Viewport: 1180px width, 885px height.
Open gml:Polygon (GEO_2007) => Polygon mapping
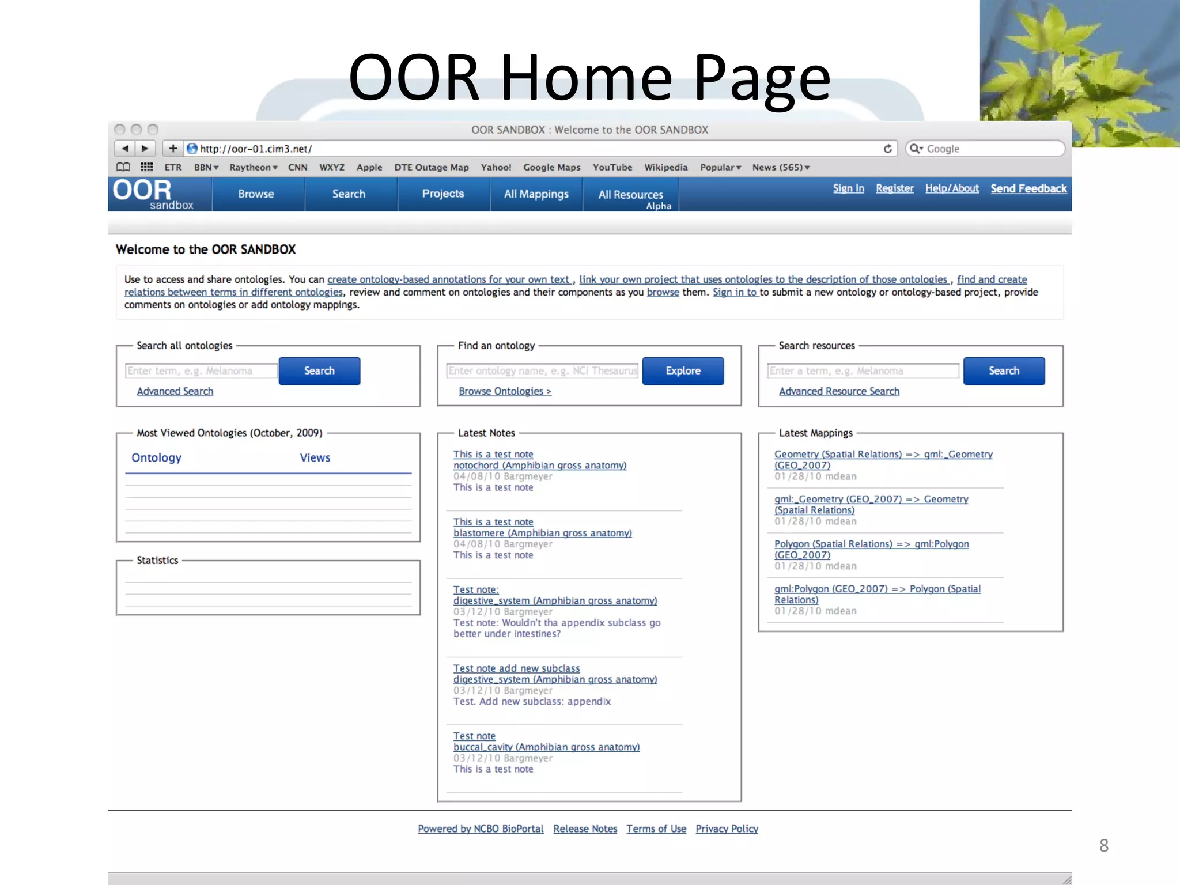click(x=878, y=595)
